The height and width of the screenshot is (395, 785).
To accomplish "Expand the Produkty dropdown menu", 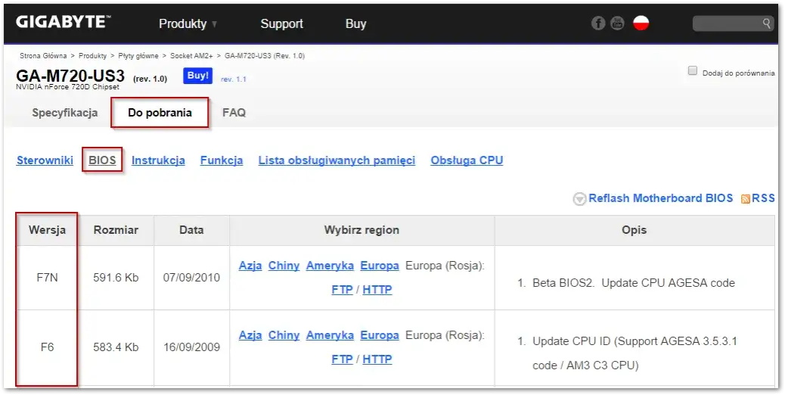I will pyautogui.click(x=188, y=23).
